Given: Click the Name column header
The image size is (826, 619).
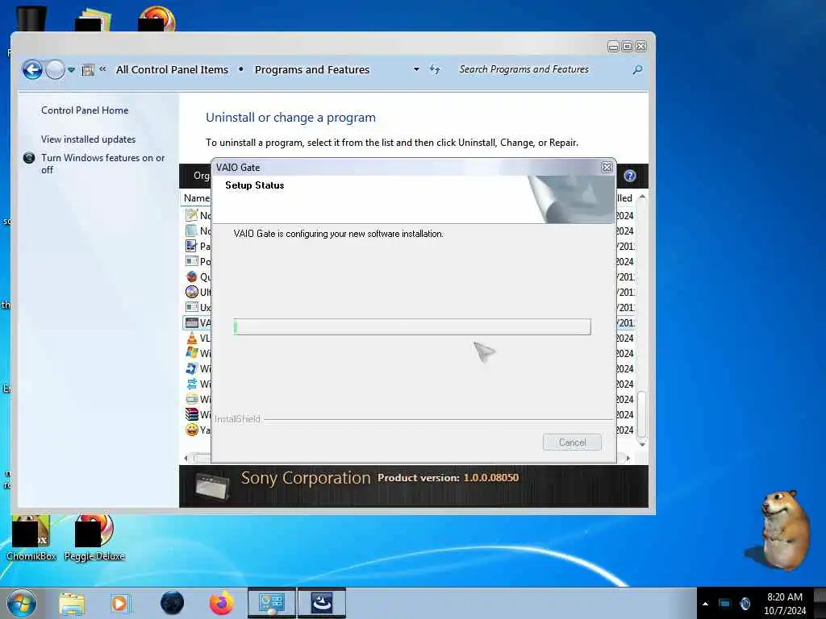Looking at the screenshot, I should (x=197, y=198).
